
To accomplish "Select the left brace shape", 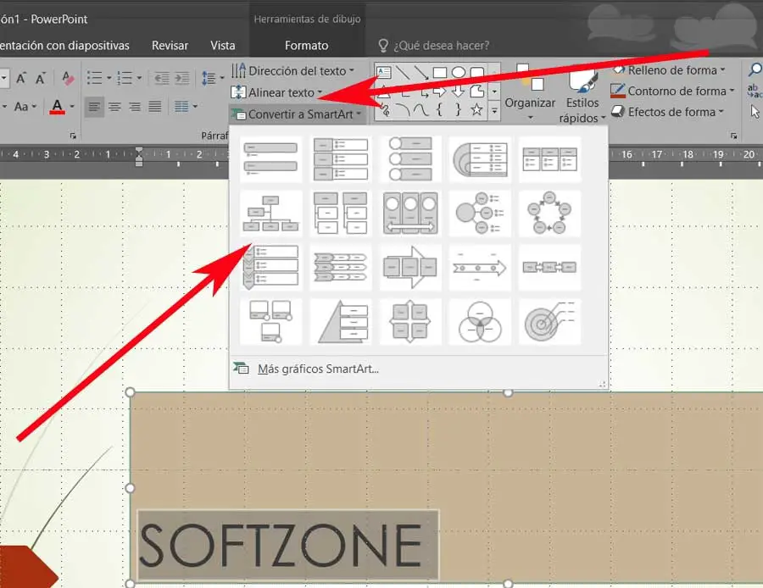I will click(x=439, y=109).
